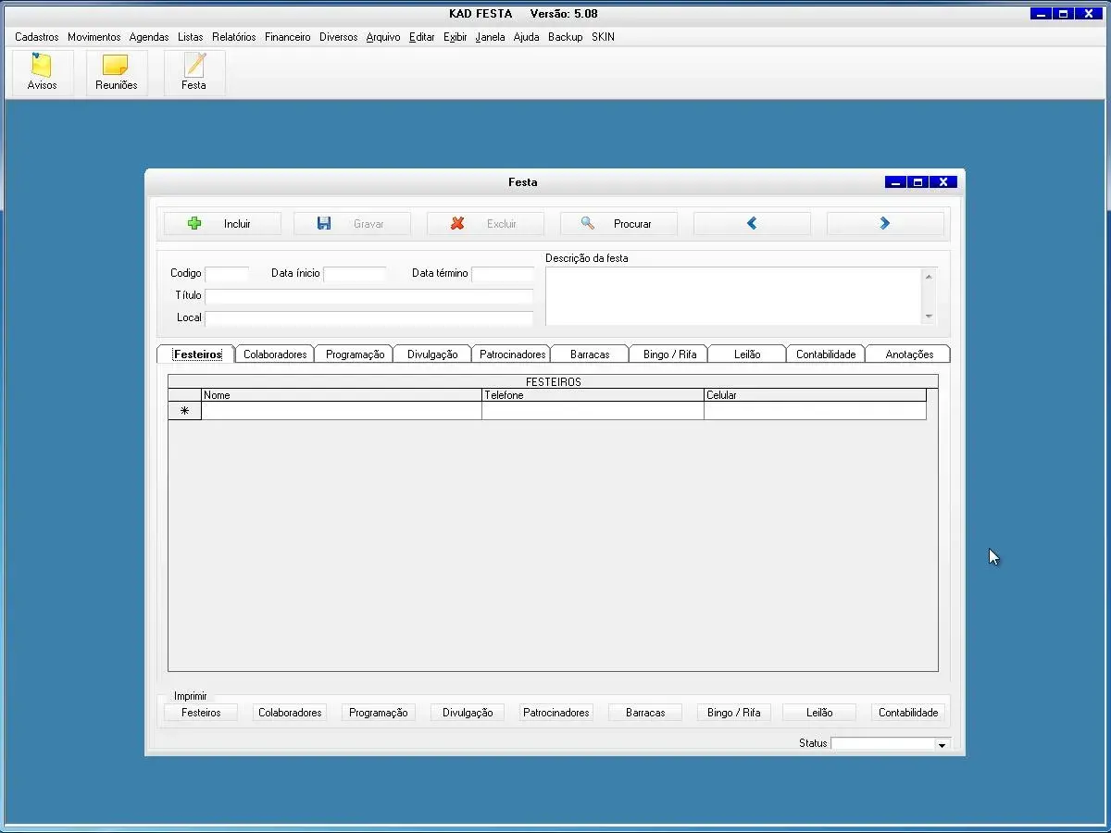Open the Reuniões yellow note icon
The width and height of the screenshot is (1111, 833).
click(x=117, y=73)
